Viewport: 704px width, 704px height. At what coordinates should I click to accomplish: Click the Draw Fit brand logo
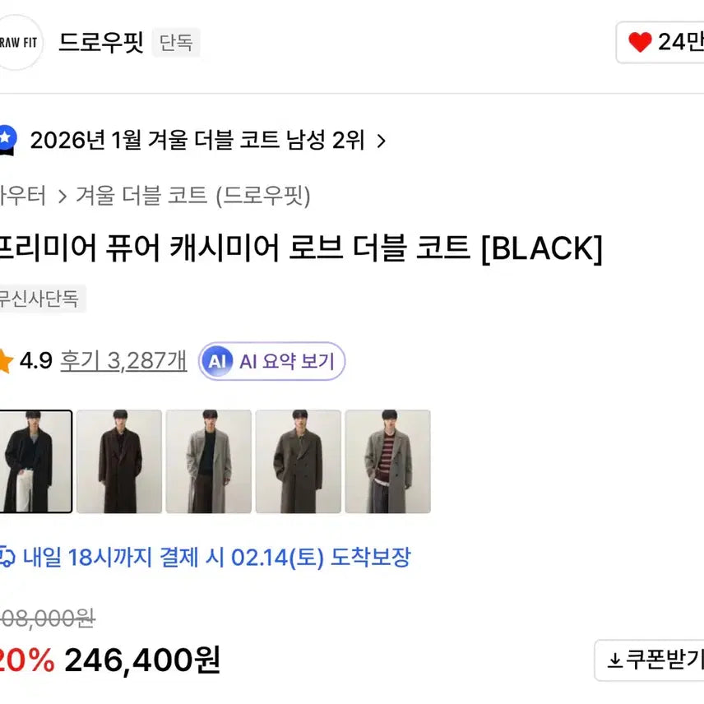coord(18,41)
